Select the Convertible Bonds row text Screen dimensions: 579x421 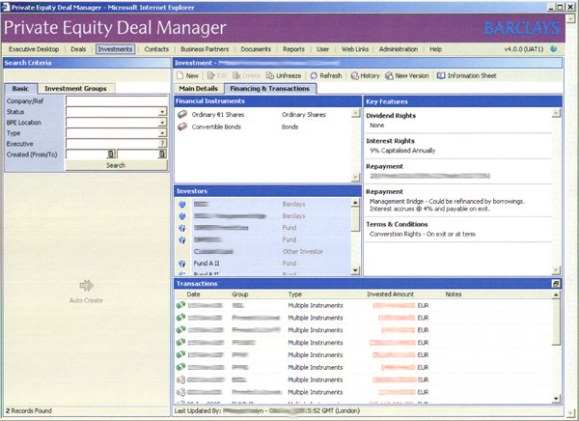[x=216, y=126]
